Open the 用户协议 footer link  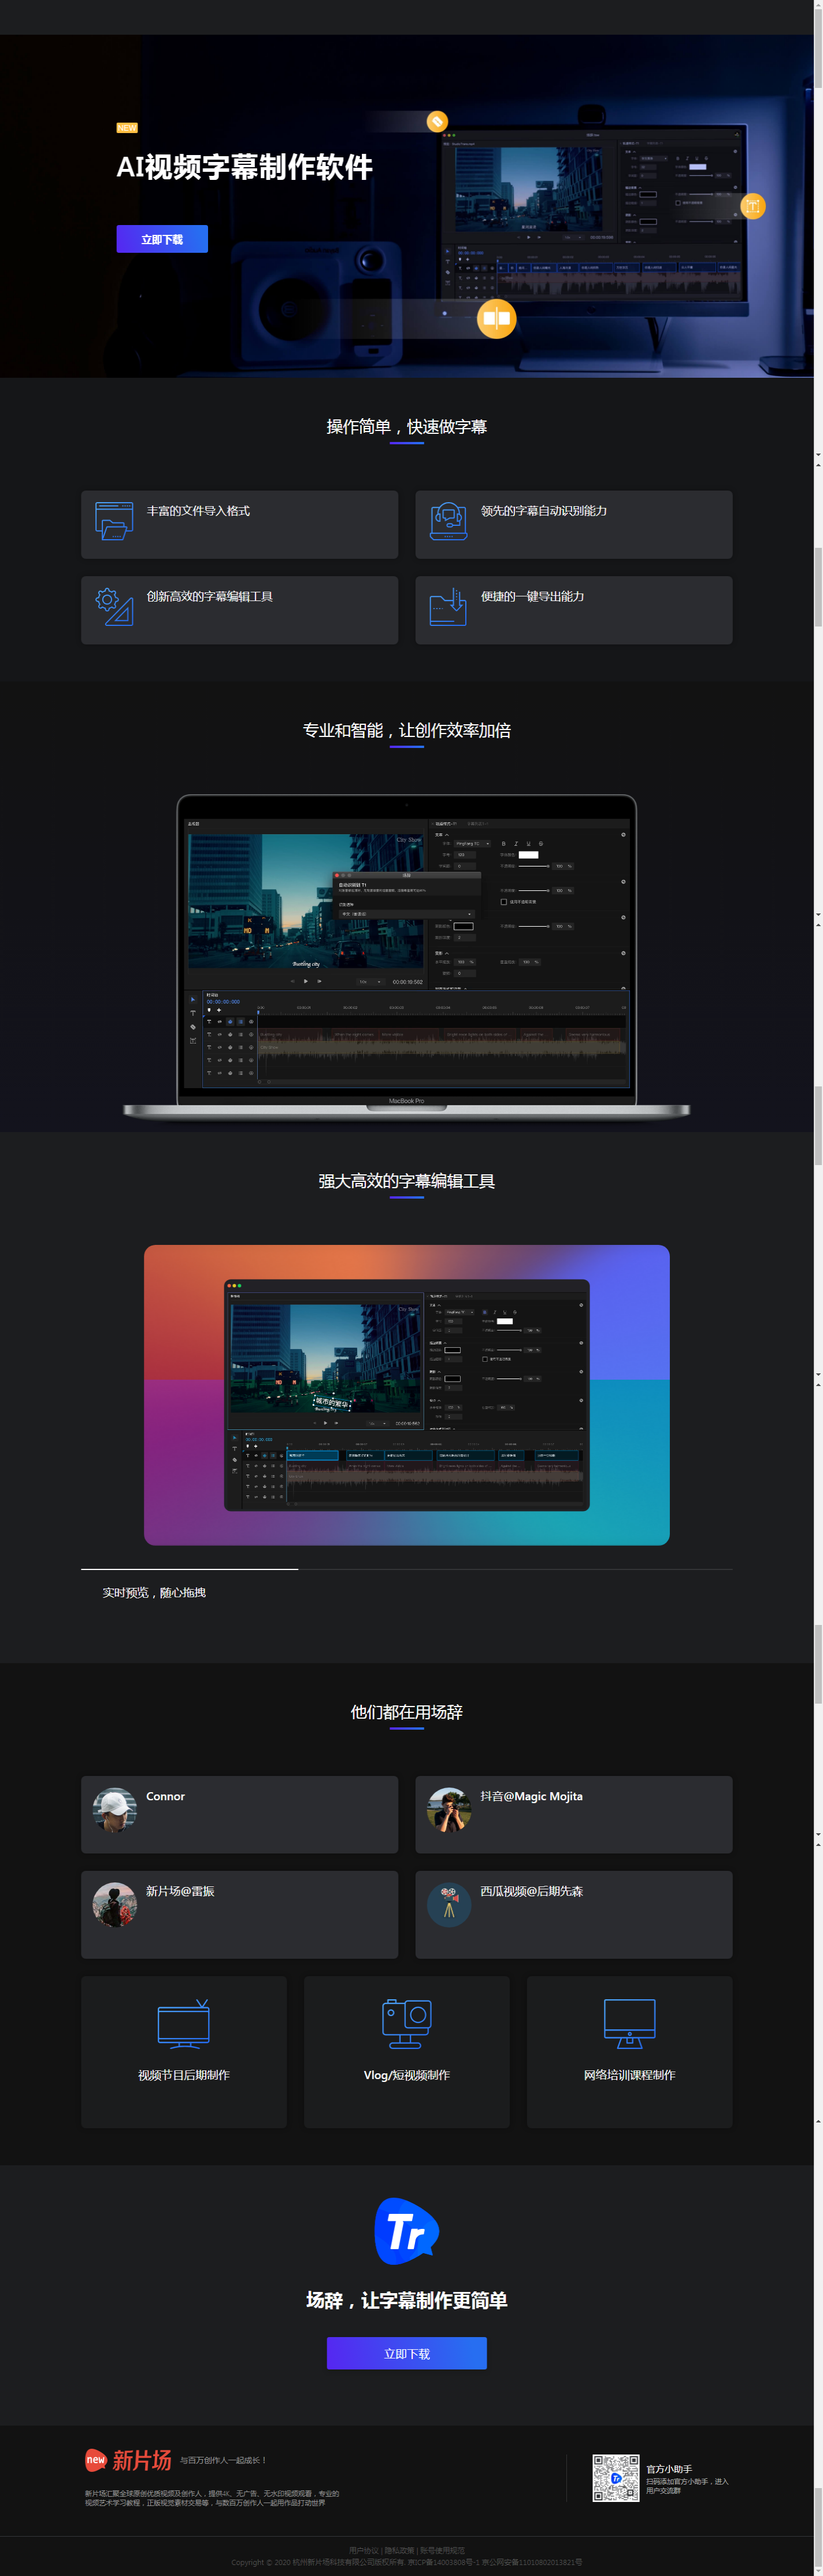(364, 2550)
